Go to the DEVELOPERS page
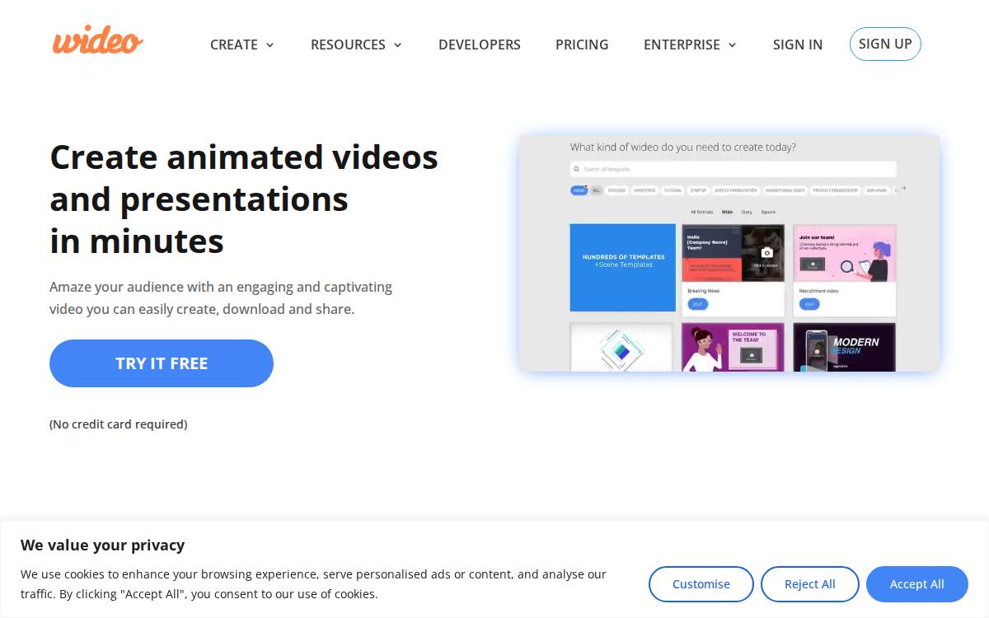 click(480, 44)
